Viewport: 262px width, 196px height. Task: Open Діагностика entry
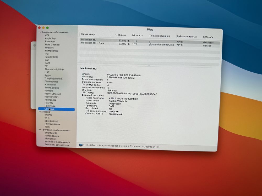coord(51,82)
